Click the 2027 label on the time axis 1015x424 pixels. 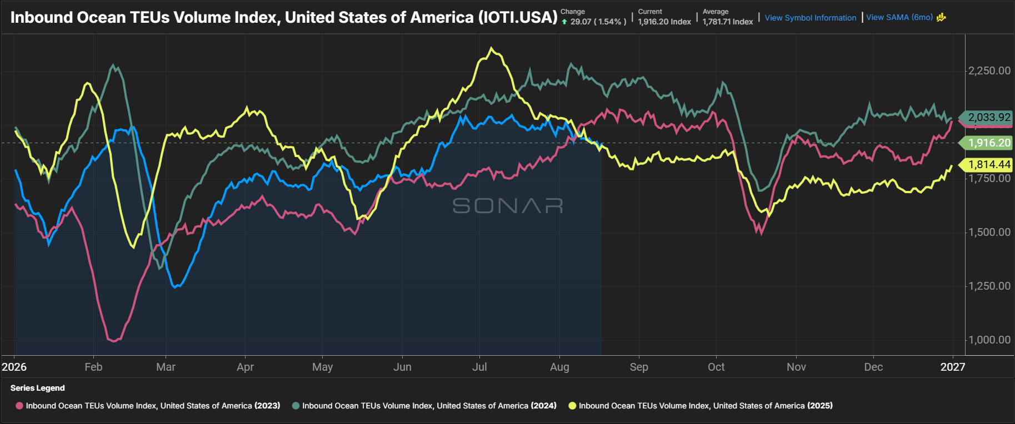click(953, 367)
